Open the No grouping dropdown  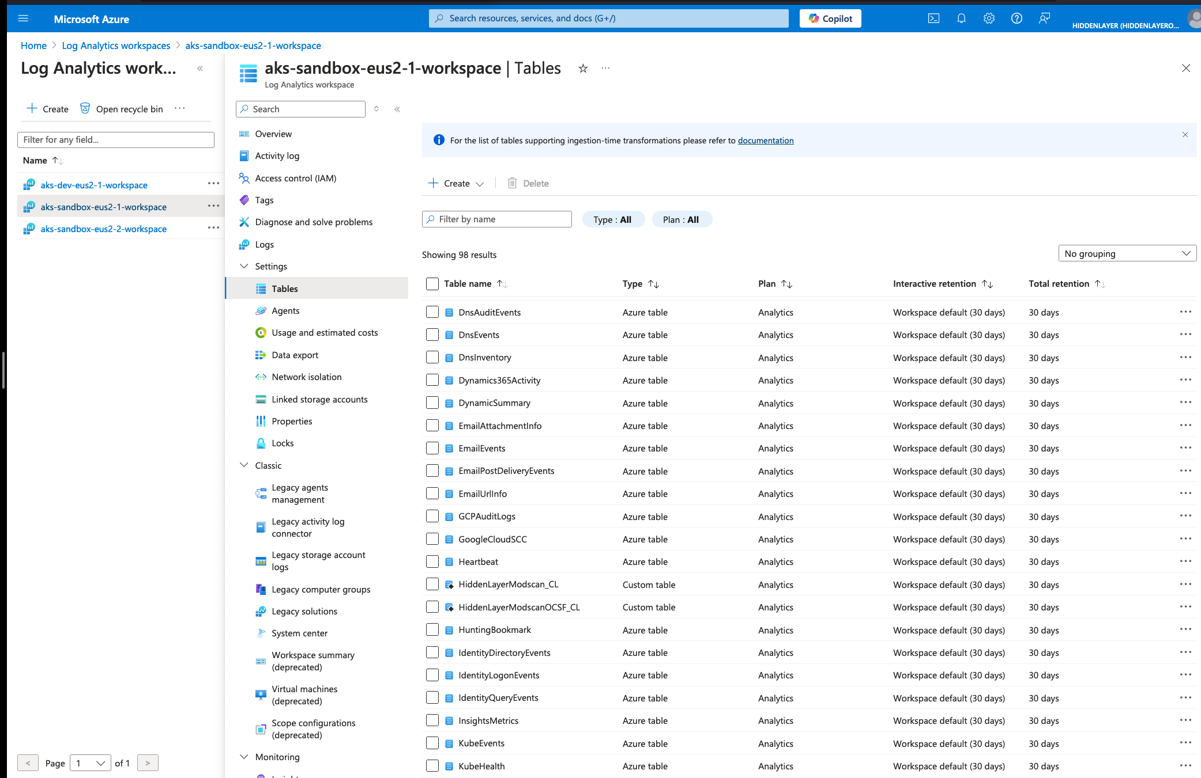pyautogui.click(x=1127, y=253)
